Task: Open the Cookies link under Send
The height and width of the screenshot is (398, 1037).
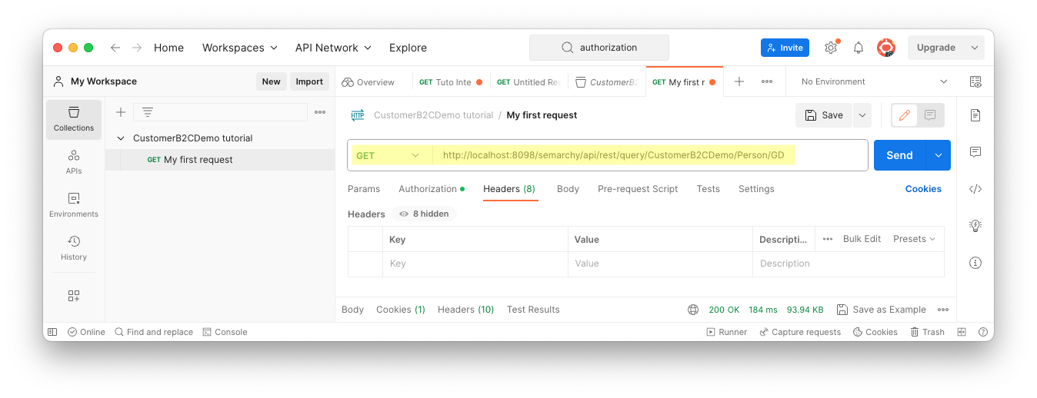Action: point(923,189)
